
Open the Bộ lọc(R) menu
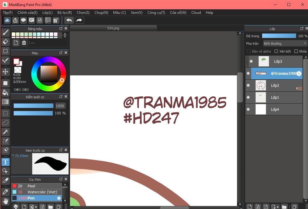(x=65, y=13)
